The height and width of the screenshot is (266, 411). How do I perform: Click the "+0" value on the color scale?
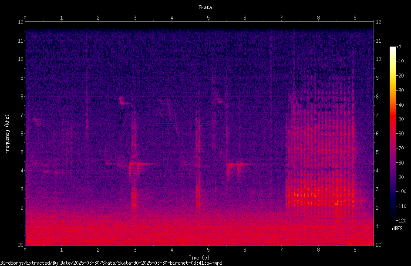[398, 47]
